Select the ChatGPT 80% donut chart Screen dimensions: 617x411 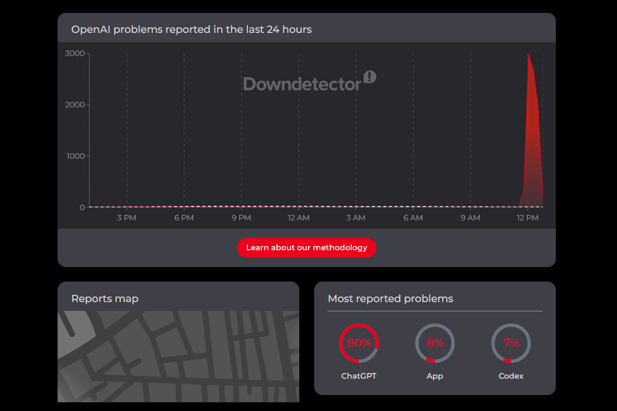tap(359, 343)
